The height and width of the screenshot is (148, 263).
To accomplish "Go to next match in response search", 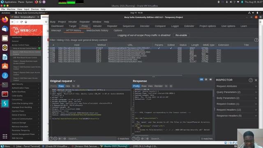I will pyautogui.click(x=147, y=139).
